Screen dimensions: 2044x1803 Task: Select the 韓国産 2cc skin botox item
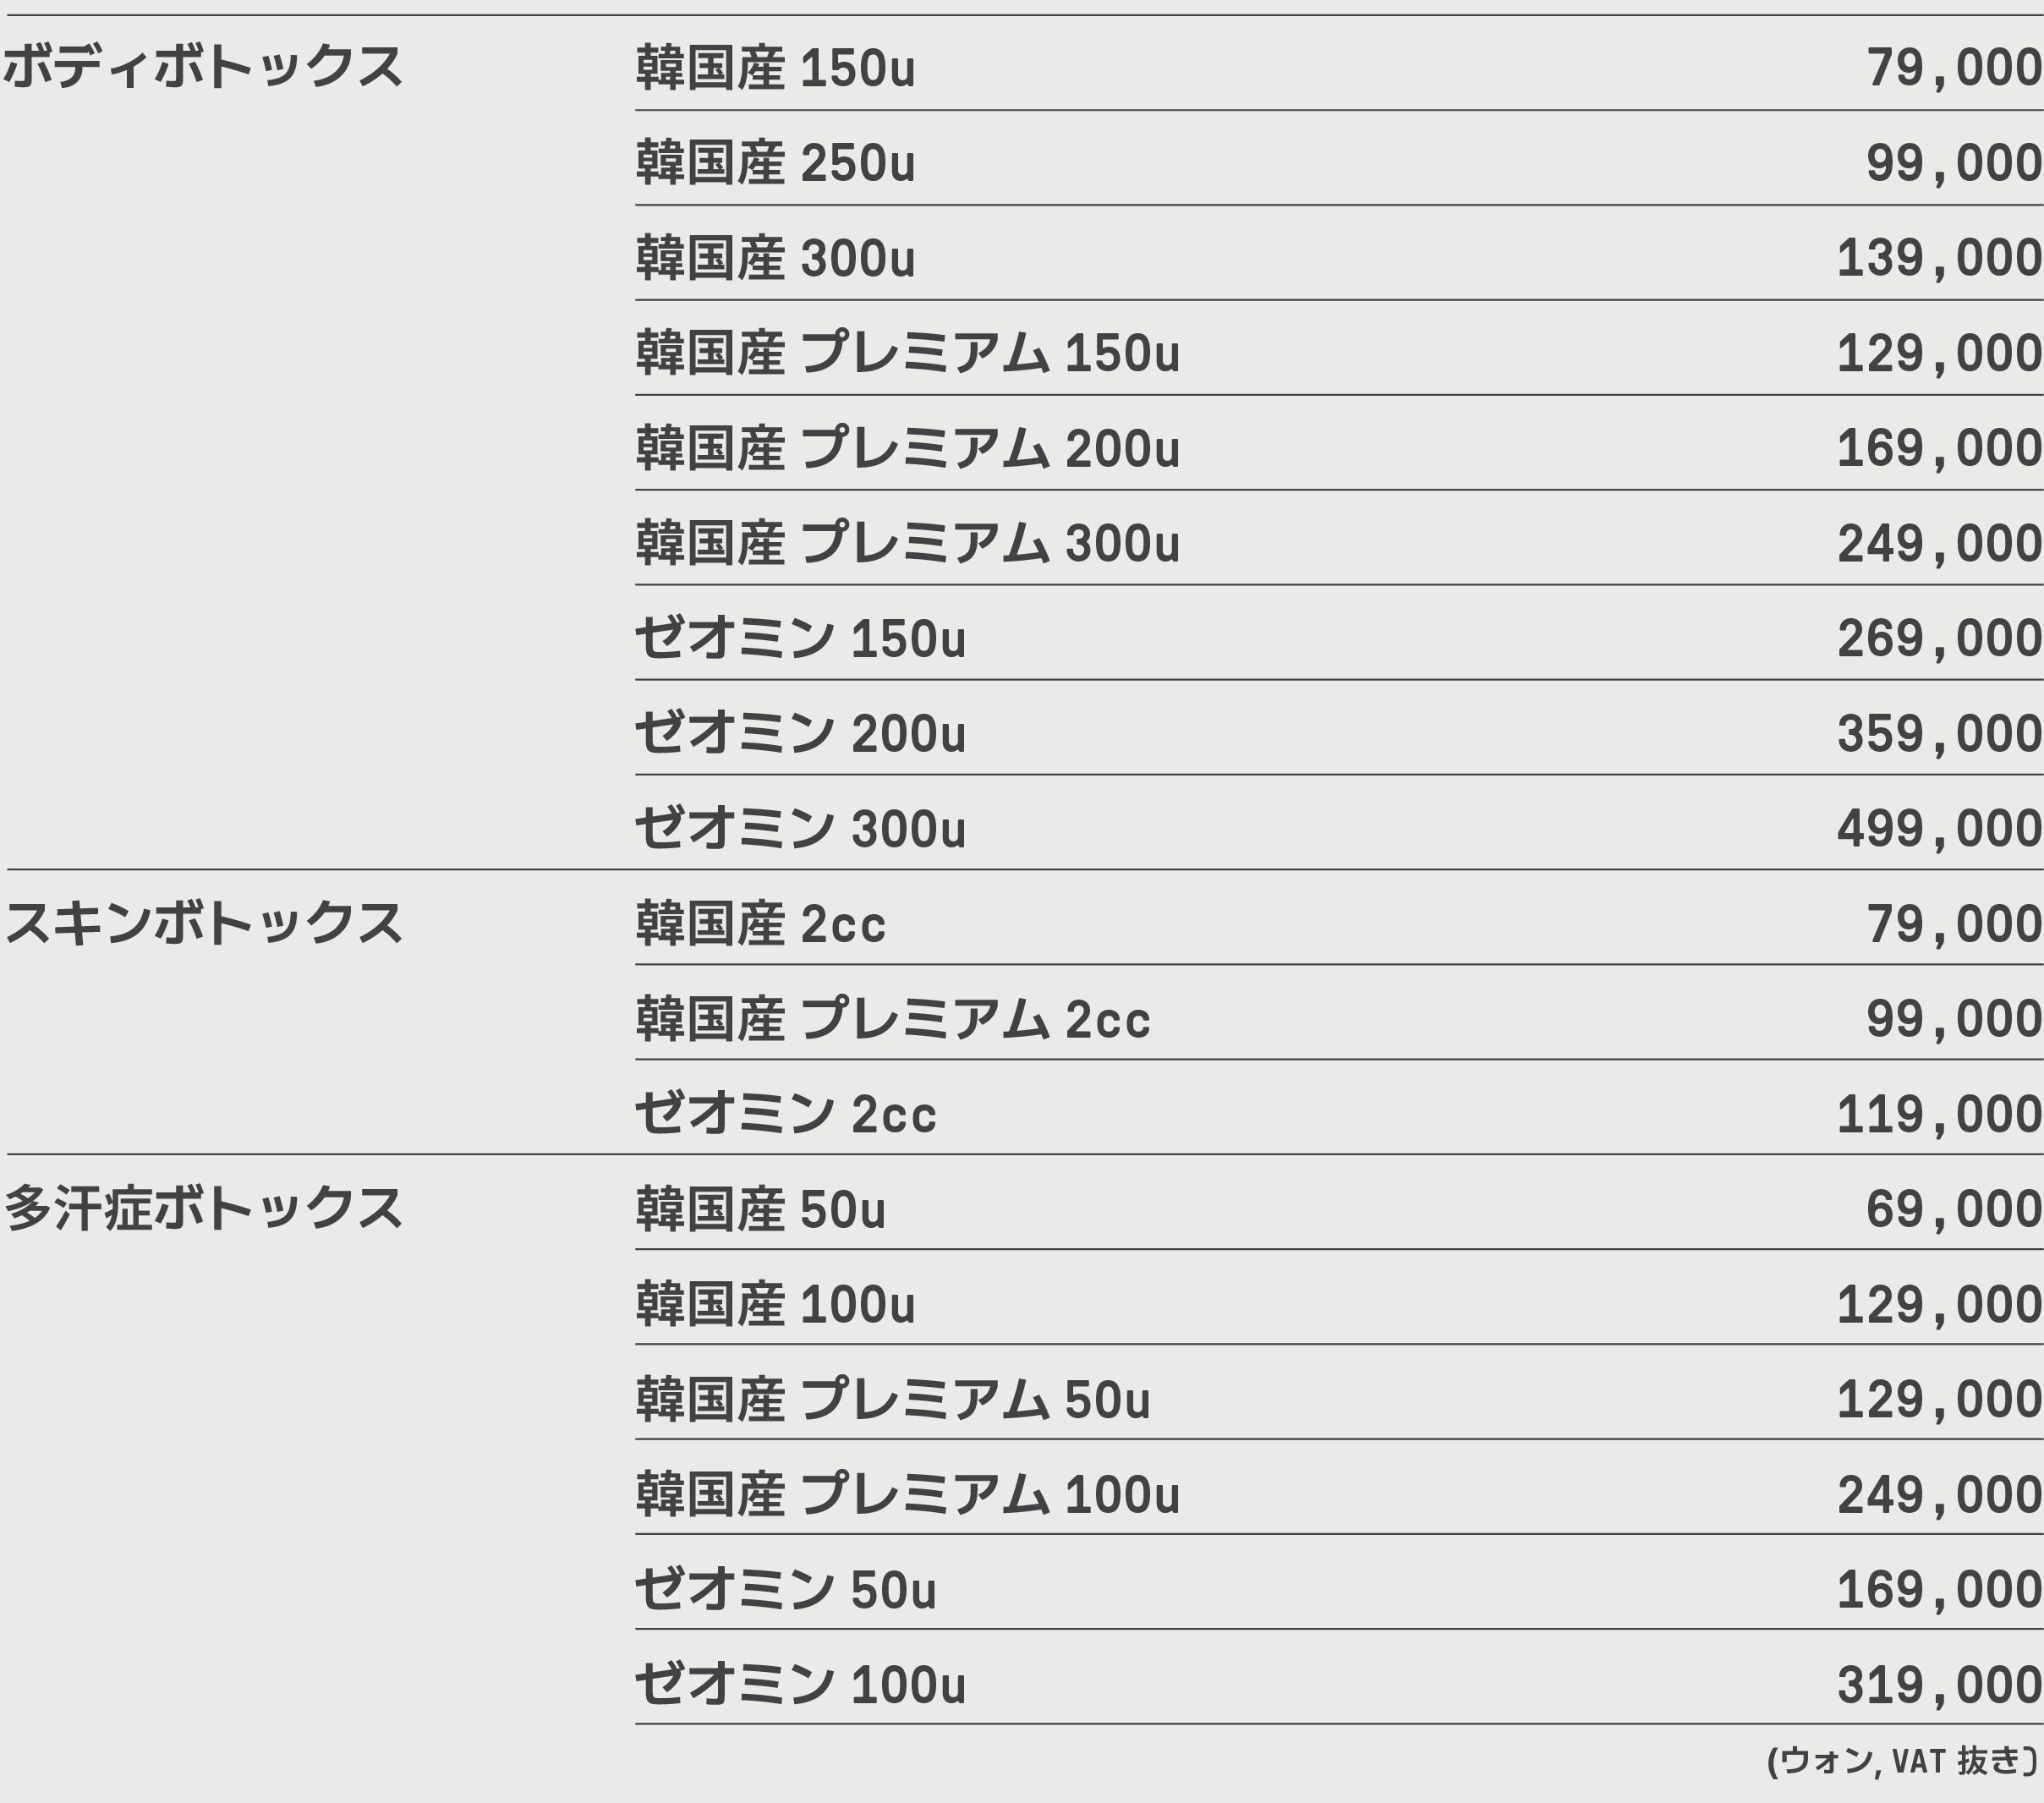click(760, 923)
